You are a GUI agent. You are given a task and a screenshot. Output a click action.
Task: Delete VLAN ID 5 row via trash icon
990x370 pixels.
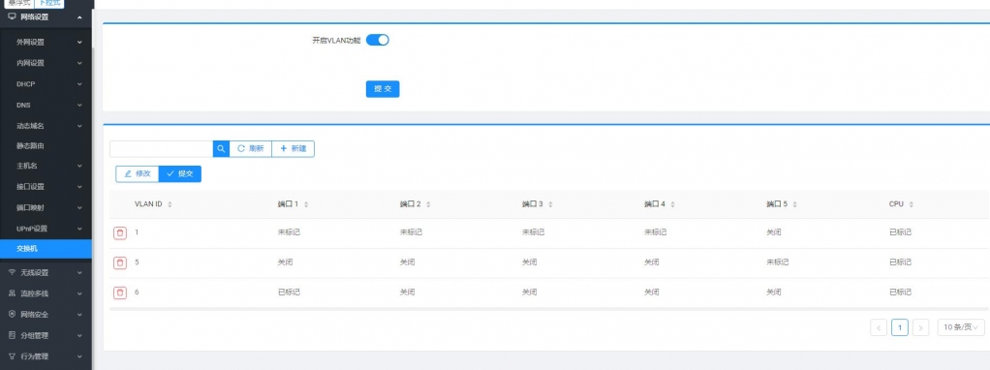(120, 262)
